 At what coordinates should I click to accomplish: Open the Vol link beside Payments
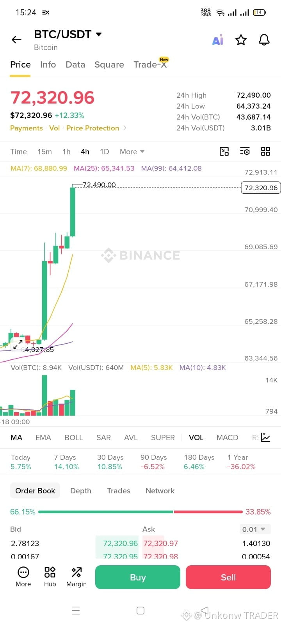pos(55,128)
